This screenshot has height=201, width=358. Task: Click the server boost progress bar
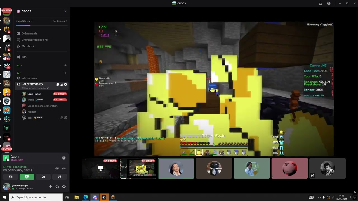point(42,25)
